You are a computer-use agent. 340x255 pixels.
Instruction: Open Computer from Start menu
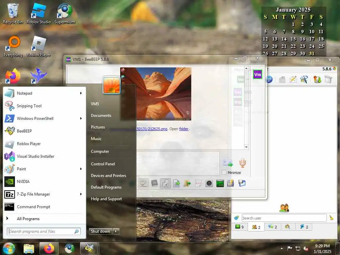(x=100, y=151)
